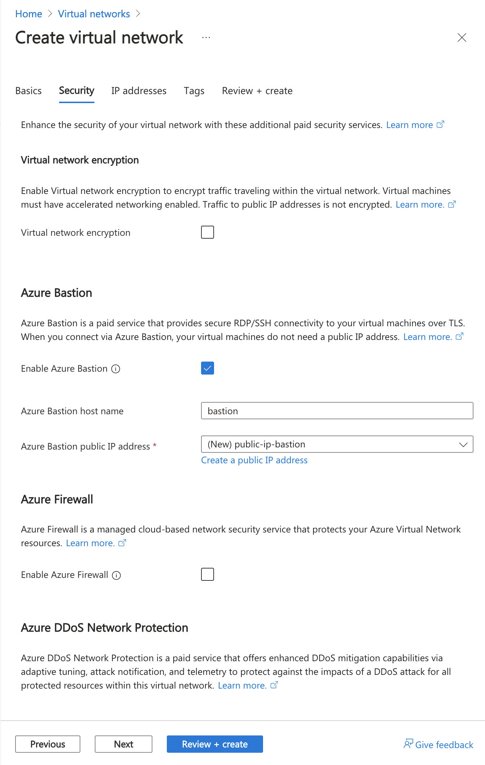
Task: Click the Give feedback icon
Action: pos(409,744)
